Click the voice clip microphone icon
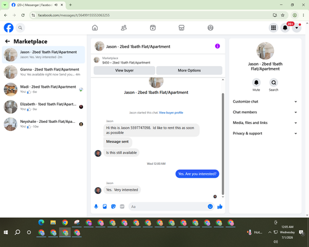The width and height of the screenshot is (309, 247). (96, 206)
